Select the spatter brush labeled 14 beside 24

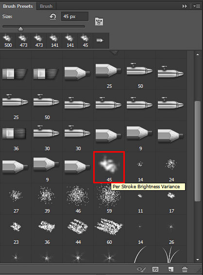click(x=140, y=167)
